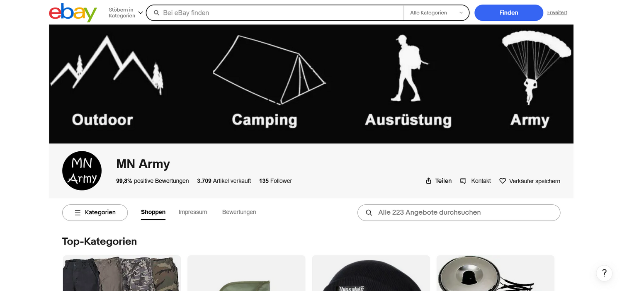Click magnifier icon in shop search field
This screenshot has height=291, width=622.
click(369, 213)
